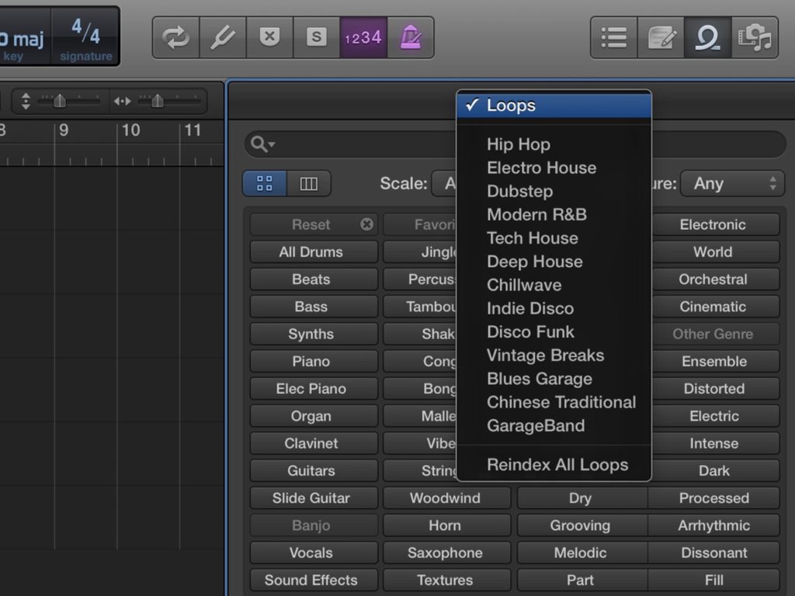This screenshot has height=596, width=795.
Task: Choose Reindex All Loops menu entry
Action: tap(557, 465)
